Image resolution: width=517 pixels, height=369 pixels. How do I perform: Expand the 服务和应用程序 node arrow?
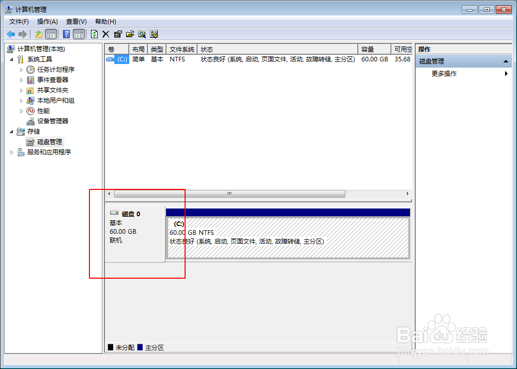[x=11, y=152]
